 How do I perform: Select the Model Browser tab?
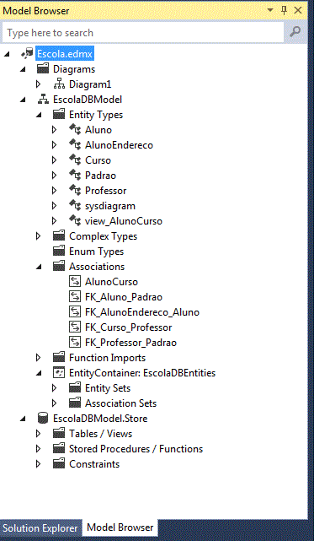point(120,527)
